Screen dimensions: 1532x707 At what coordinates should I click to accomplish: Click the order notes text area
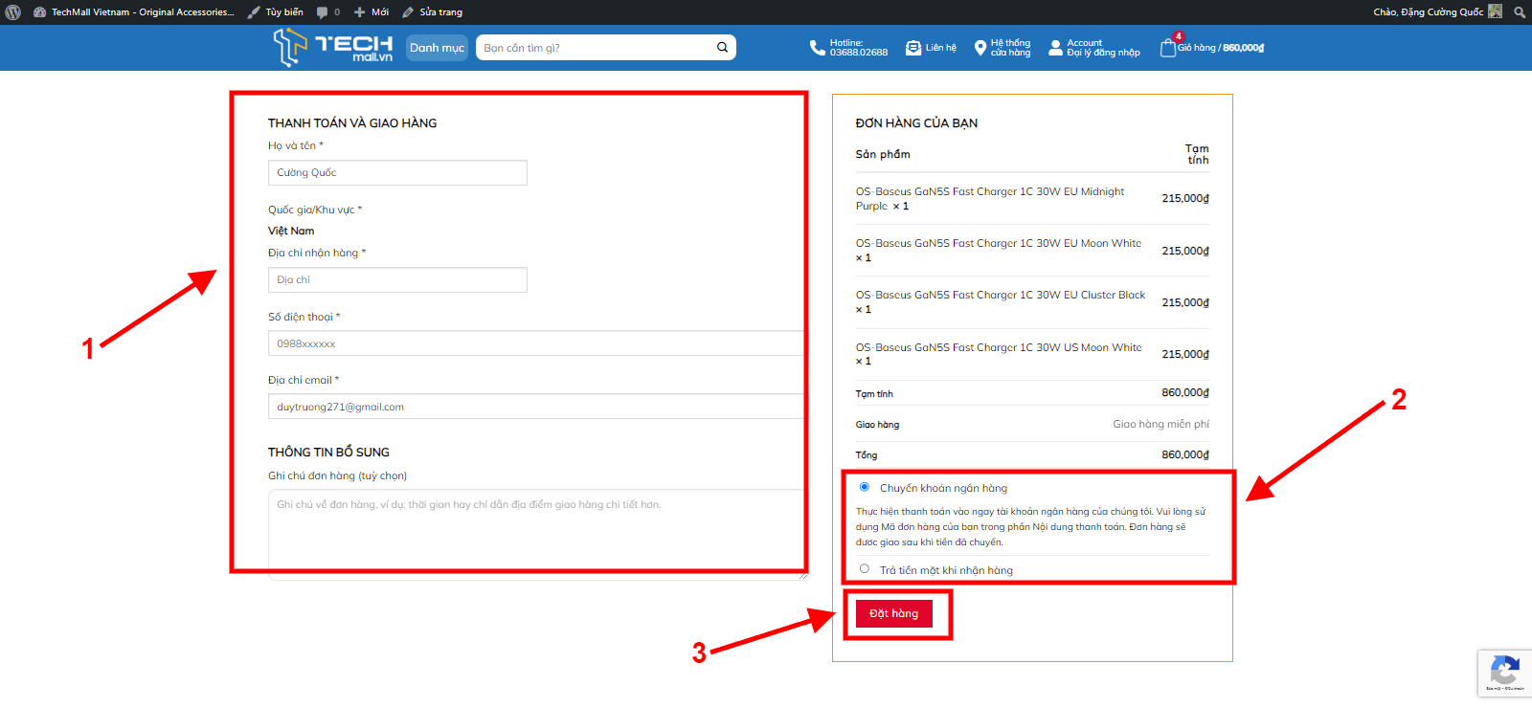tap(536, 533)
